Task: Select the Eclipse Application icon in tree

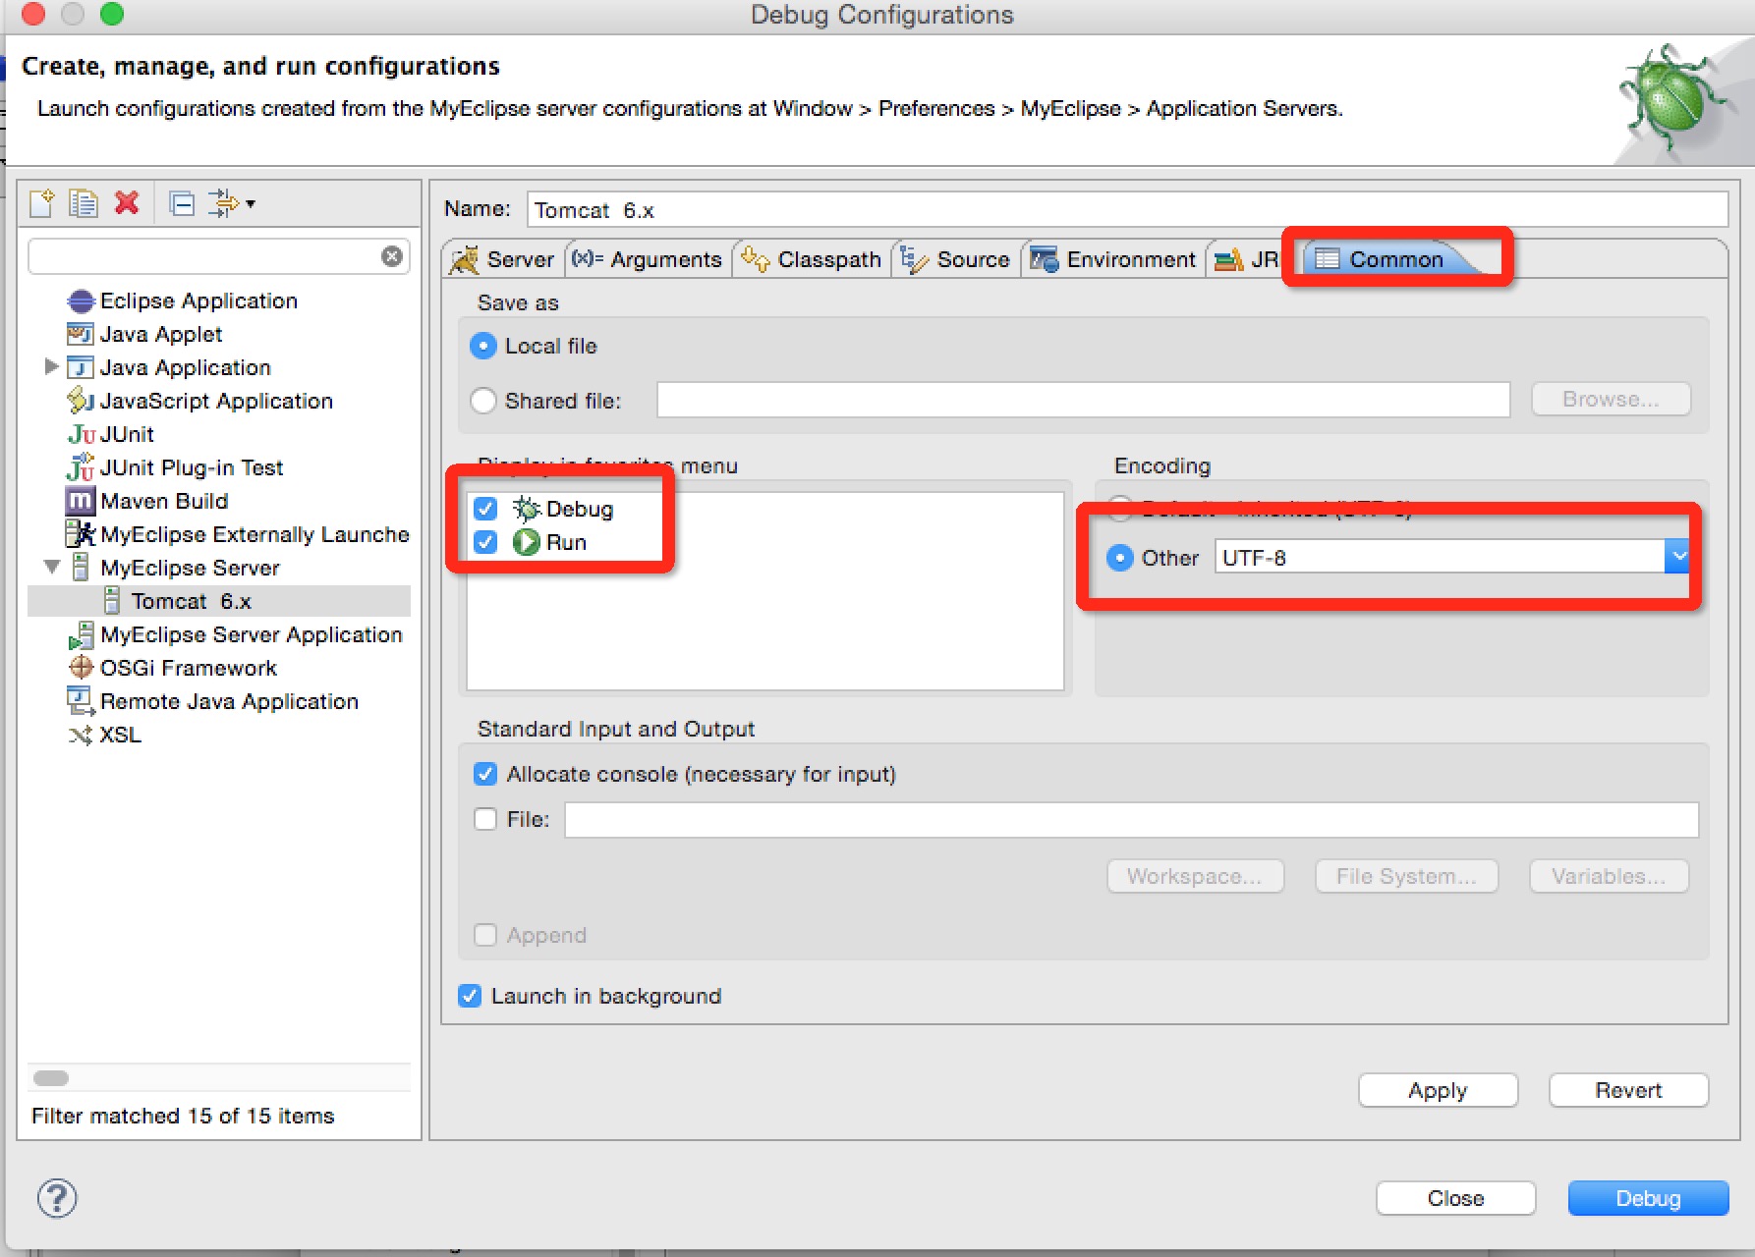Action: pyautogui.click(x=81, y=301)
